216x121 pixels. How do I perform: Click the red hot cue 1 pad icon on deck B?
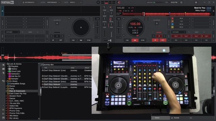[172, 18]
